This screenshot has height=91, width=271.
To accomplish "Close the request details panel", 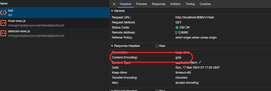I will [114, 4].
